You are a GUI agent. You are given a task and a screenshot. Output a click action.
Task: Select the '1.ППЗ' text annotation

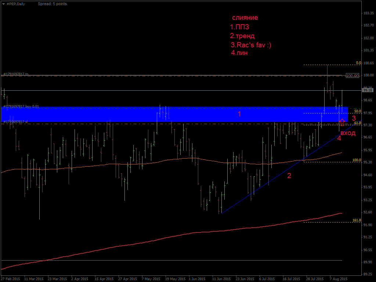pyautogui.click(x=239, y=27)
